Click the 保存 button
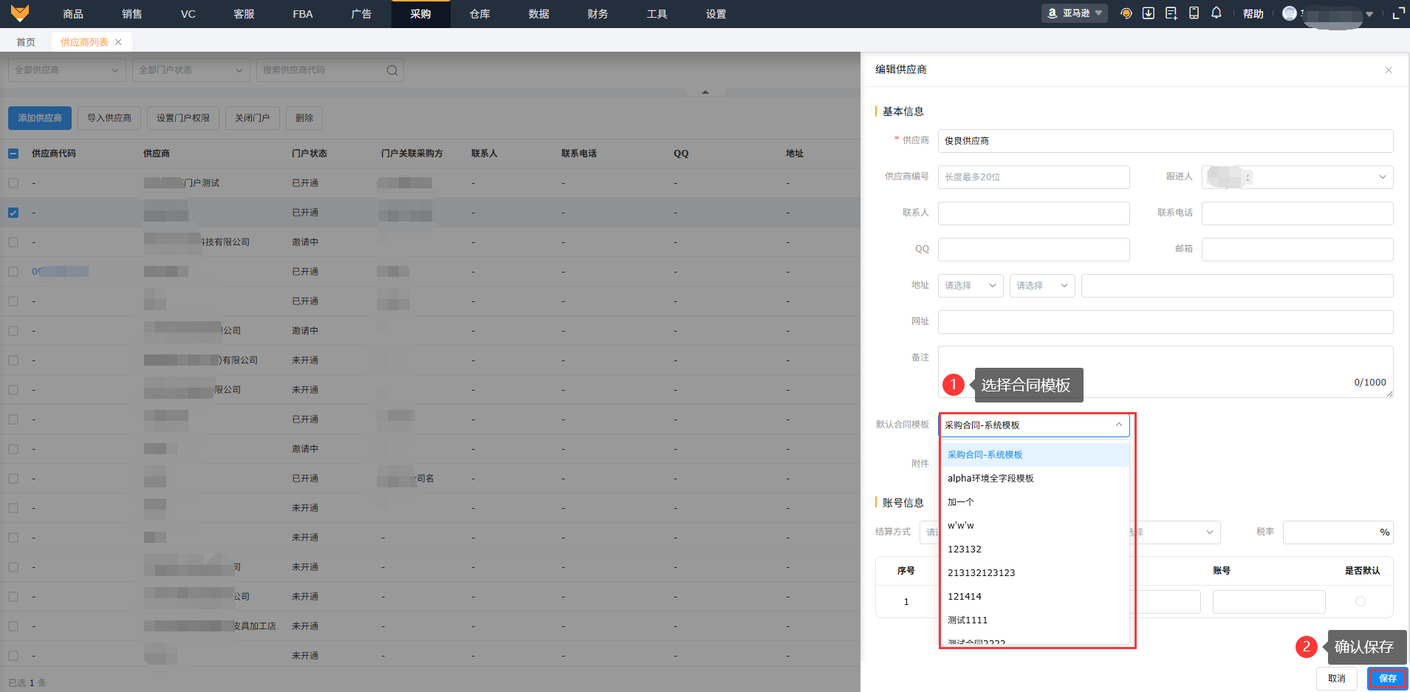 [1387, 678]
